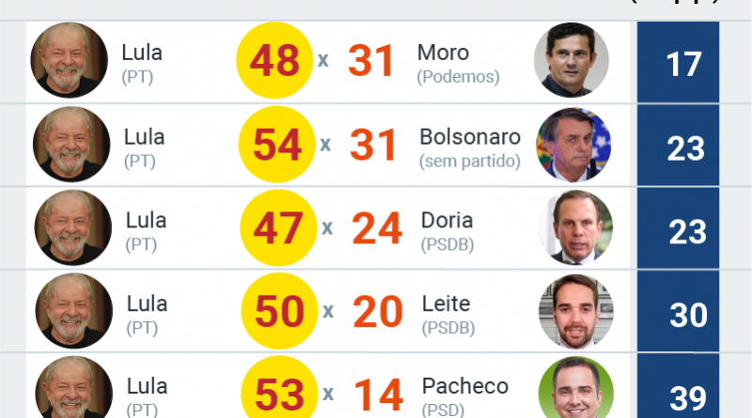Select the yellow circle showing 54
Screen dimensions: 752x418
pos(276,145)
